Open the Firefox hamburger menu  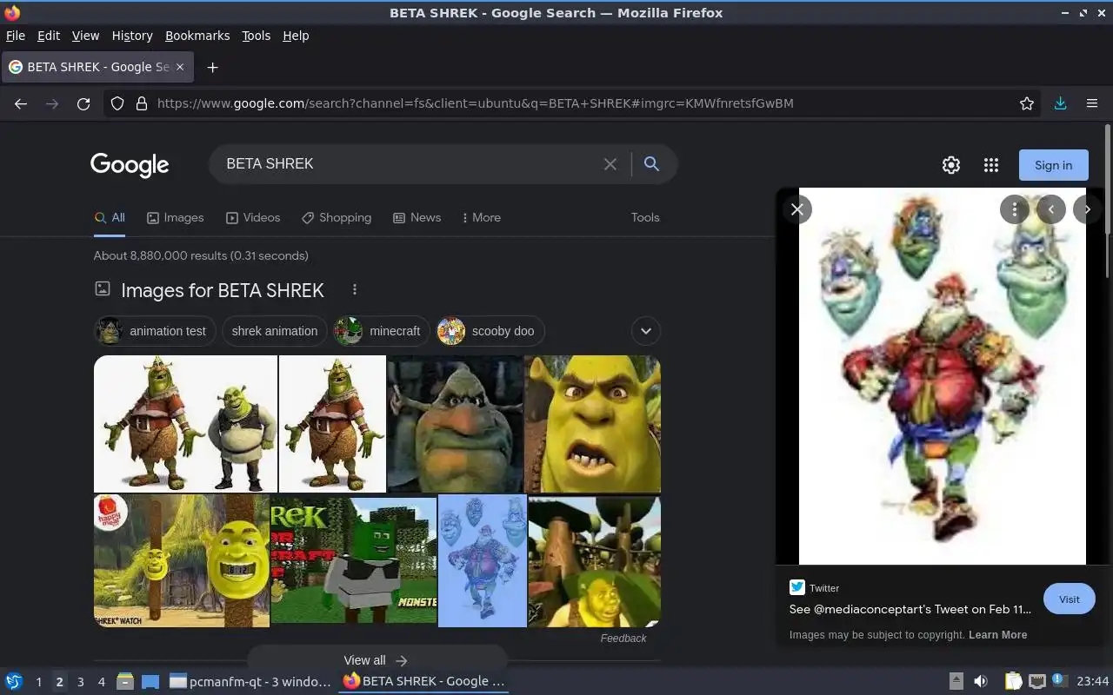click(x=1092, y=103)
